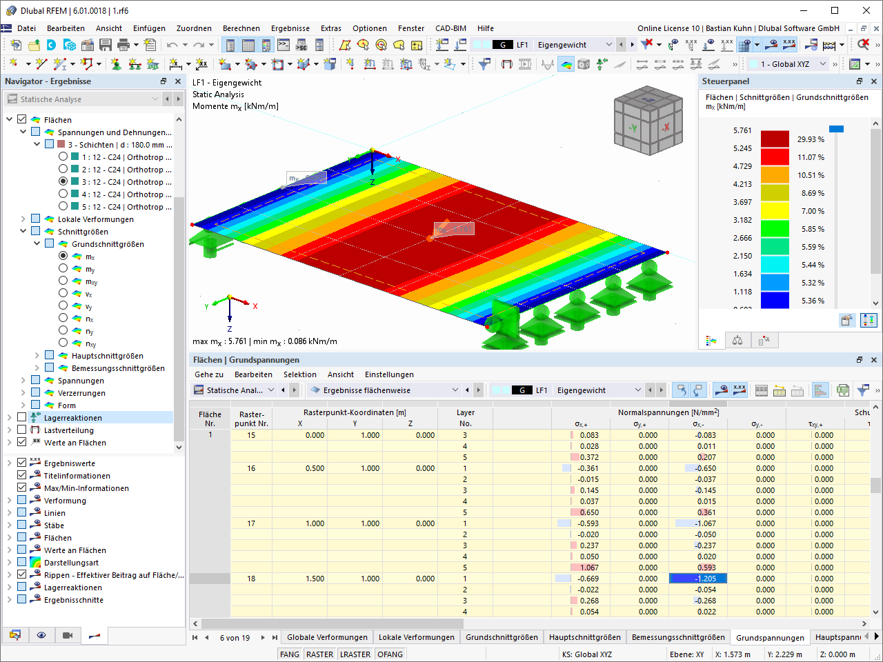Image resolution: width=883 pixels, height=662 pixels.
Task: Click the table row-highlight bars icon
Action: pos(820,390)
